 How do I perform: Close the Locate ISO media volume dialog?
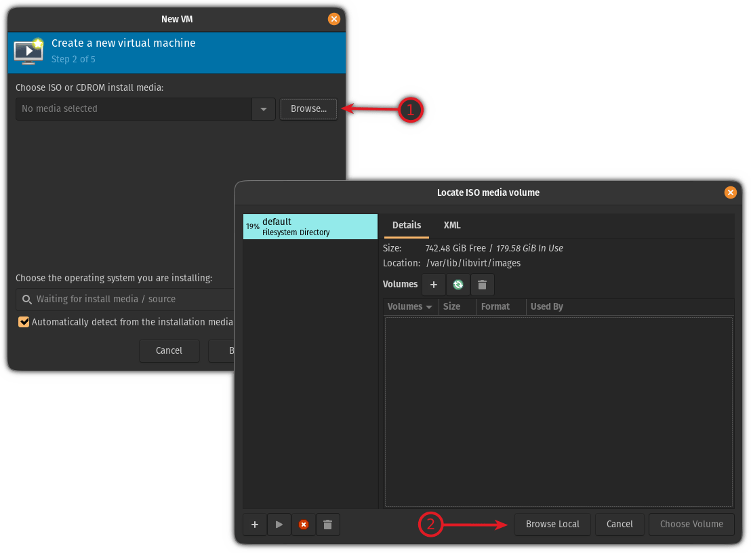pos(730,192)
